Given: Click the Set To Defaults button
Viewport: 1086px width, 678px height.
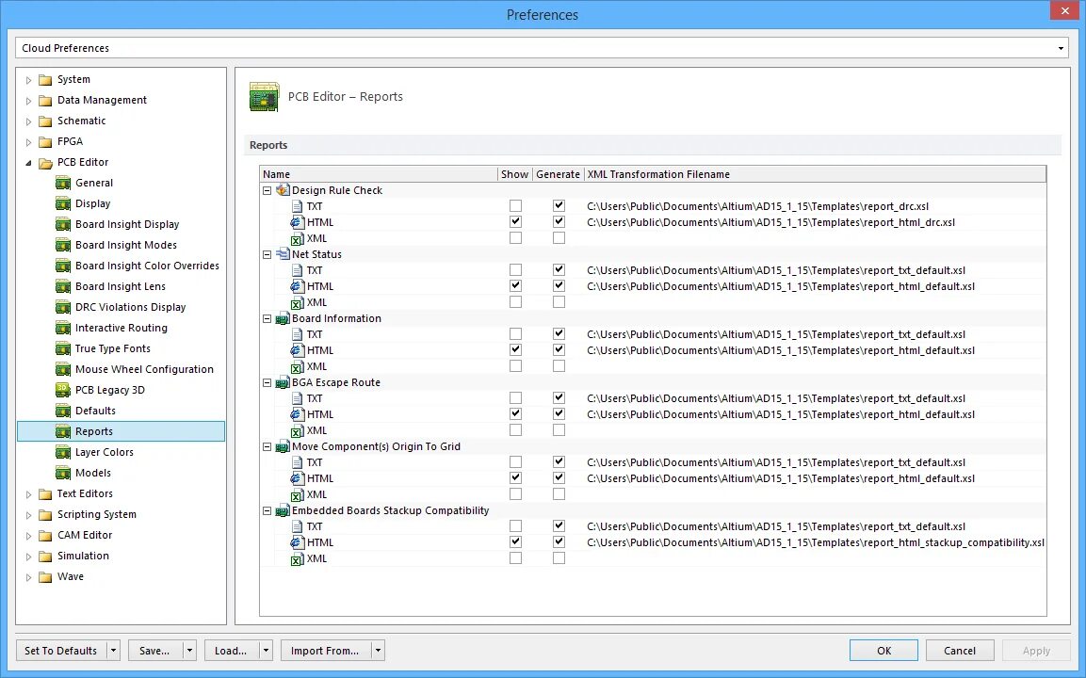Looking at the screenshot, I should (x=60, y=650).
